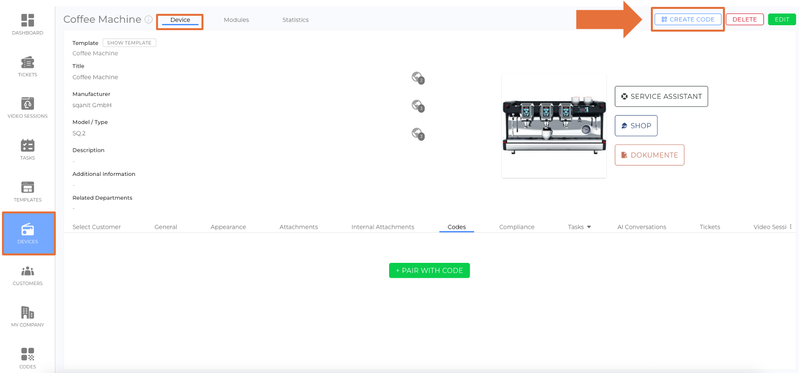Image resolution: width=799 pixels, height=373 pixels.
Task: Switch to the Modules tab
Action: point(236,20)
